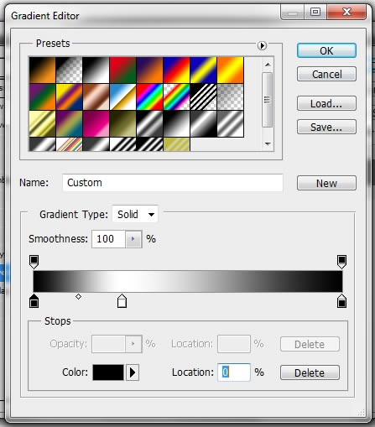The width and height of the screenshot is (375, 427).
Task: Open the Presets flyout menu arrow
Action: click(x=262, y=45)
